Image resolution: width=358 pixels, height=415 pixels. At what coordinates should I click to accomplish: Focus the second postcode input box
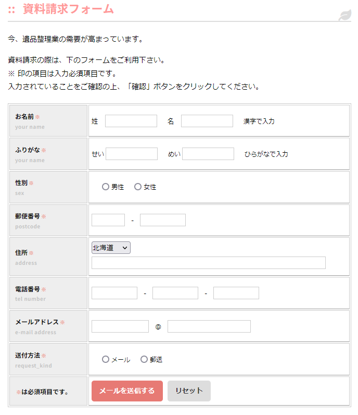pos(163,220)
